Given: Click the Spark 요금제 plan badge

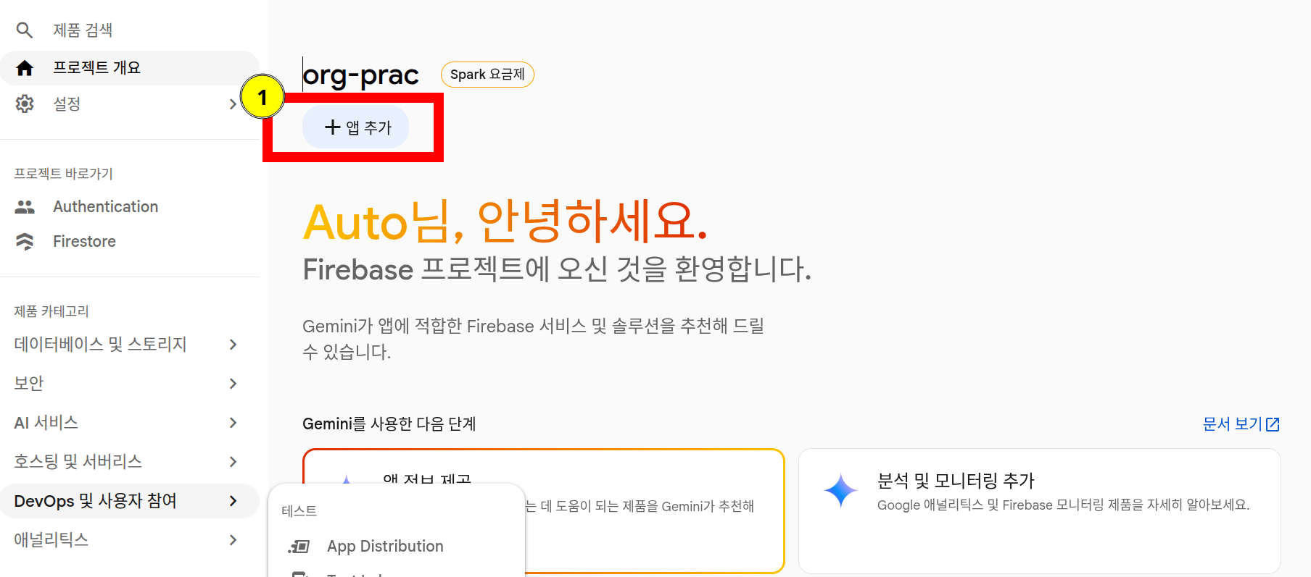Looking at the screenshot, I should pyautogui.click(x=487, y=75).
